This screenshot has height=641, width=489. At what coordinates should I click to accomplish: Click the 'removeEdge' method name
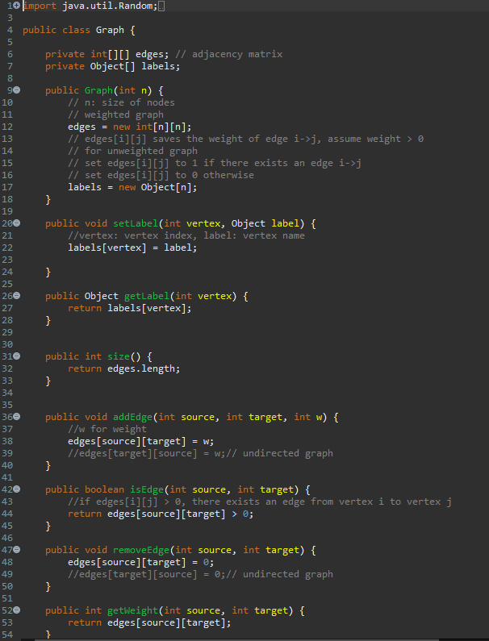pyautogui.click(x=140, y=550)
